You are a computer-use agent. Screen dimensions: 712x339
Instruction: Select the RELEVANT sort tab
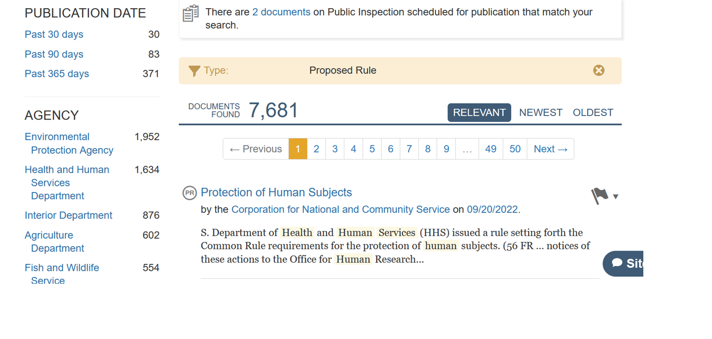[x=479, y=112]
